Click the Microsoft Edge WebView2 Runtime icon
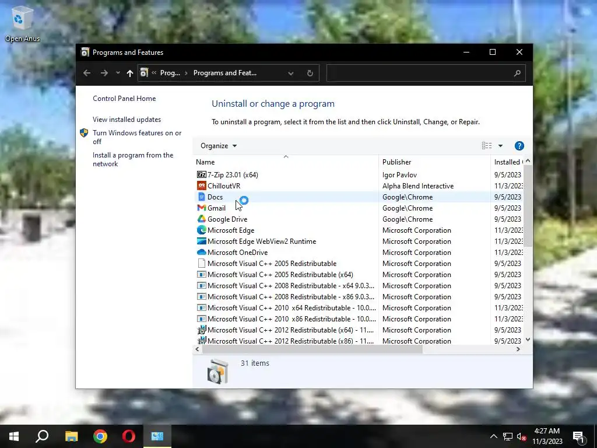 point(201,241)
